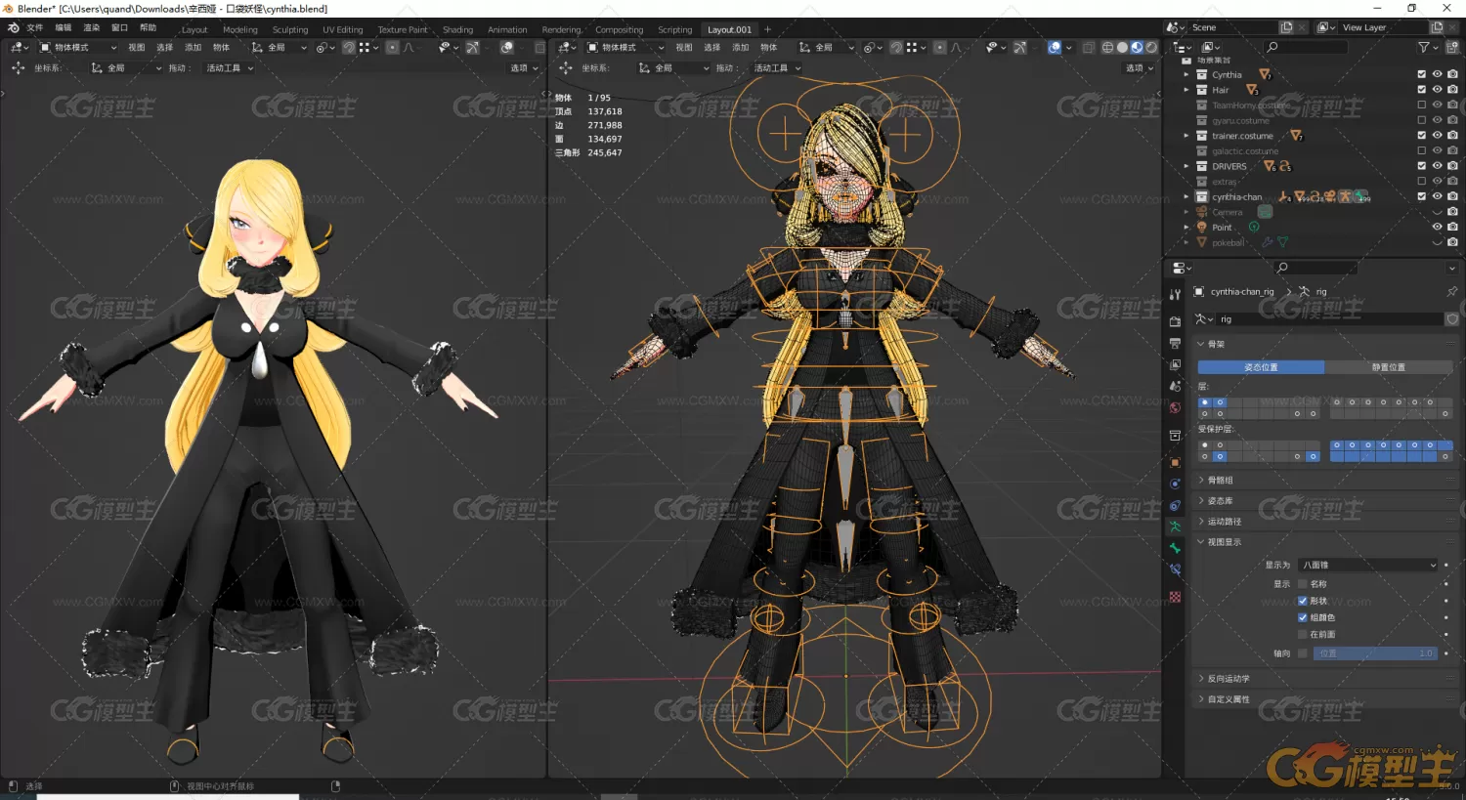
Task: Open the Object properties tab icon
Action: (1175, 462)
